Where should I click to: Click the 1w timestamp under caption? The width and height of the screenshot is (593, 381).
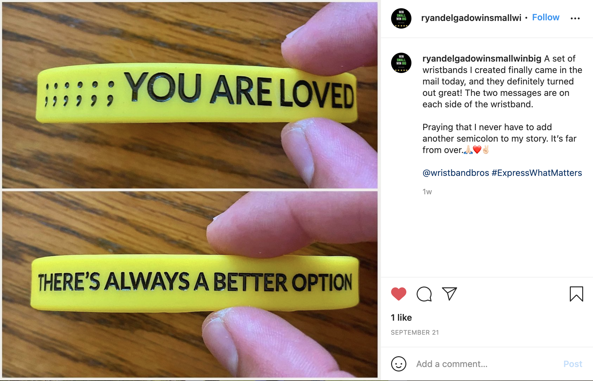[427, 192]
